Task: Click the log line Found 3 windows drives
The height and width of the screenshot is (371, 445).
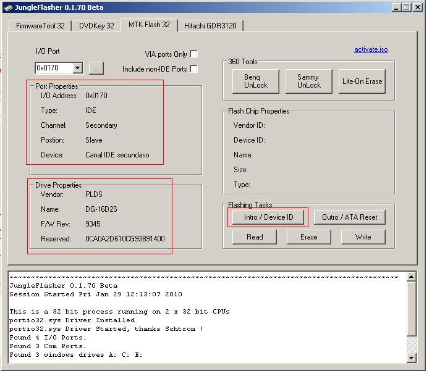Action: click(76, 355)
